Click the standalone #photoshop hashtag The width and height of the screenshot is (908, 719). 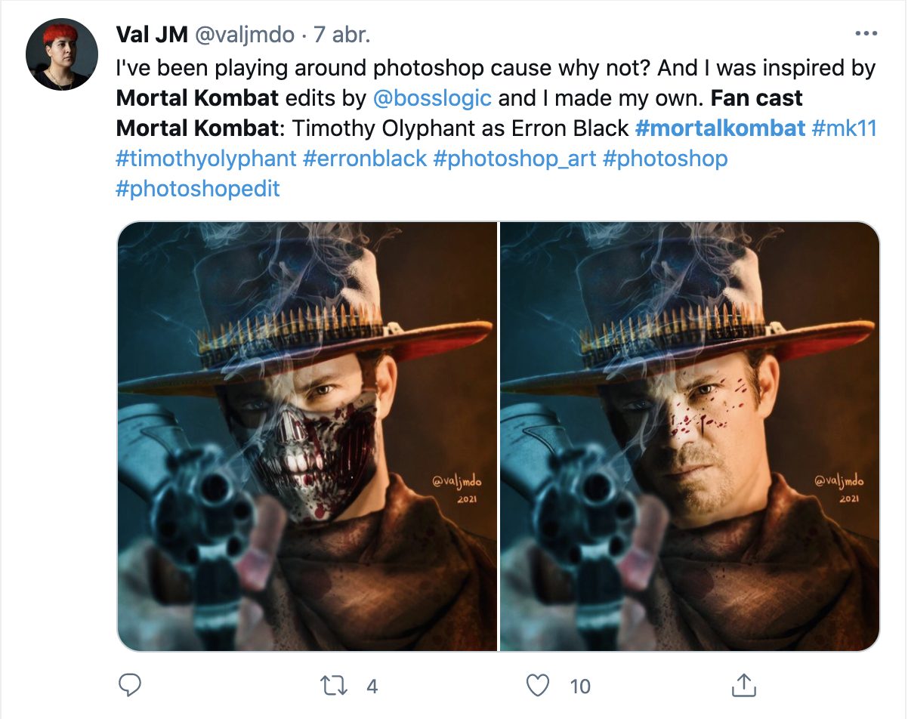pyautogui.click(x=665, y=159)
